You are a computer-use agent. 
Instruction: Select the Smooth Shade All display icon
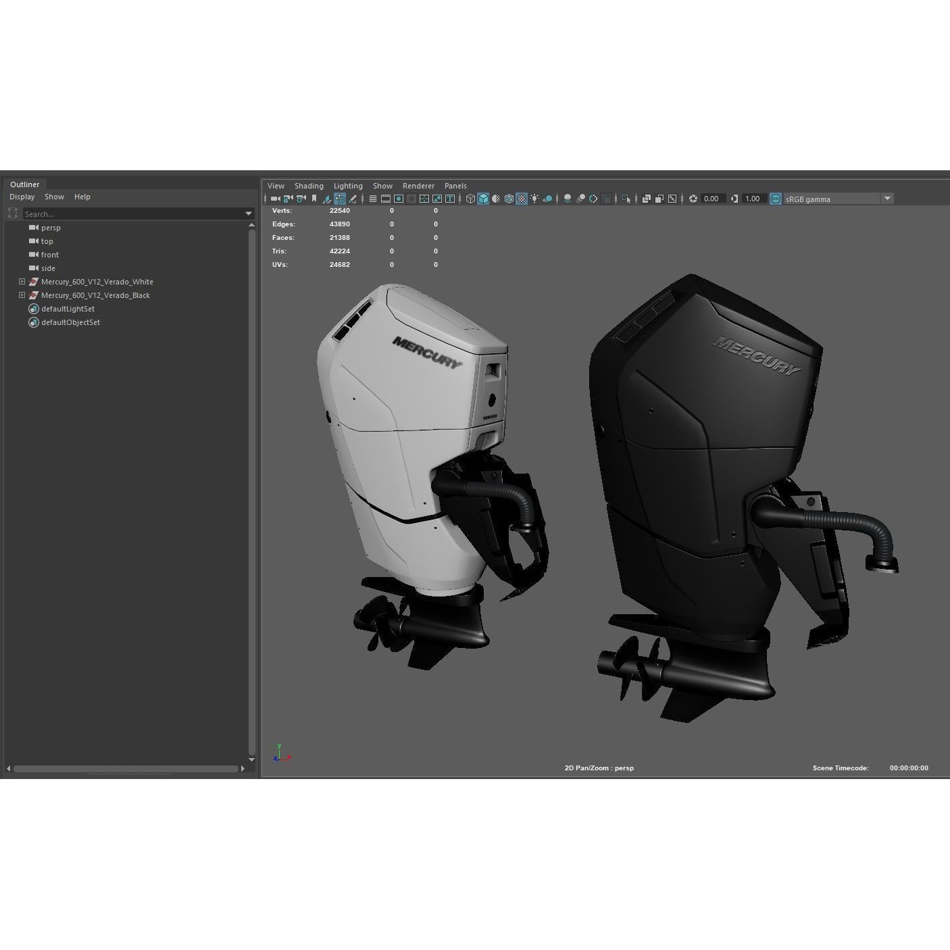pyautogui.click(x=483, y=199)
